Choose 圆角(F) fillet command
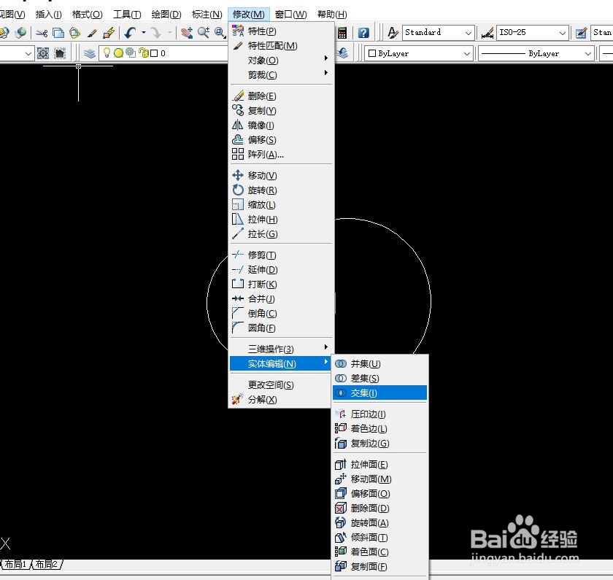This screenshot has height=580, width=613. 281,328
